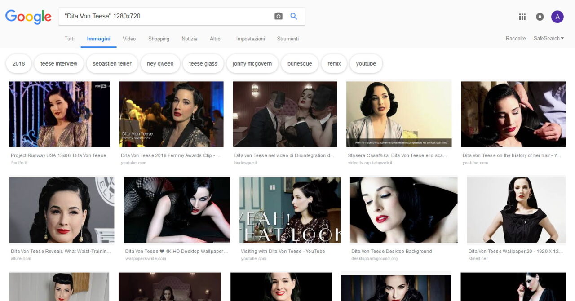Open the Altro menu

[x=215, y=39]
